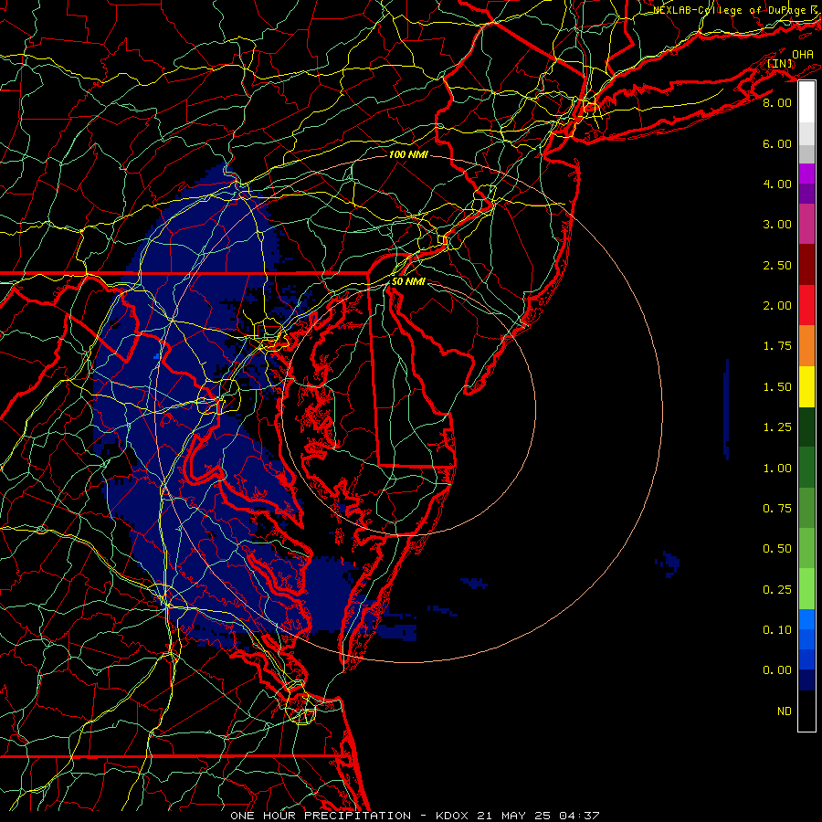Image resolution: width=822 pixels, height=822 pixels.
Task: Click the "KDOX" radar site identifier
Action: (453, 816)
